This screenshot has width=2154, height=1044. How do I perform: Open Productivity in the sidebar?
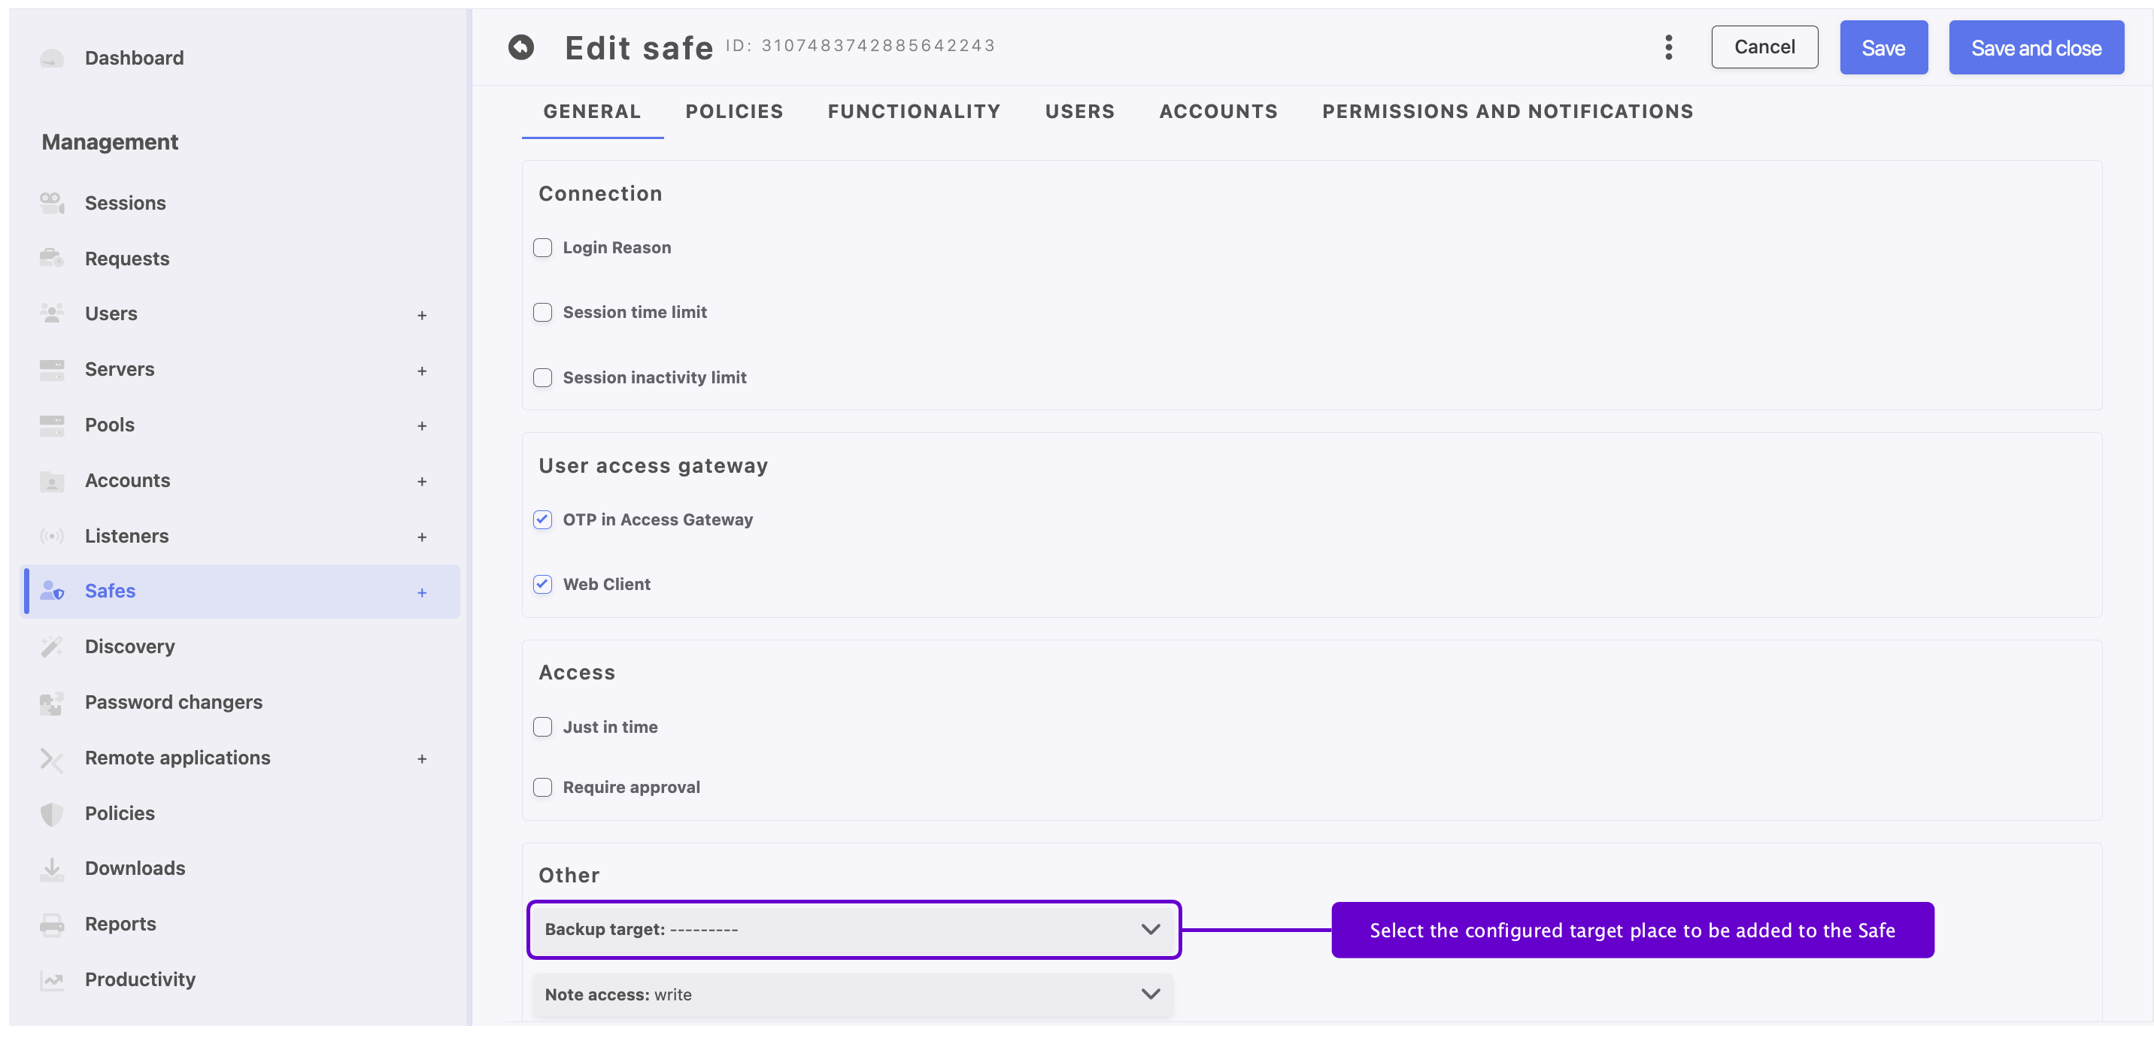(141, 979)
